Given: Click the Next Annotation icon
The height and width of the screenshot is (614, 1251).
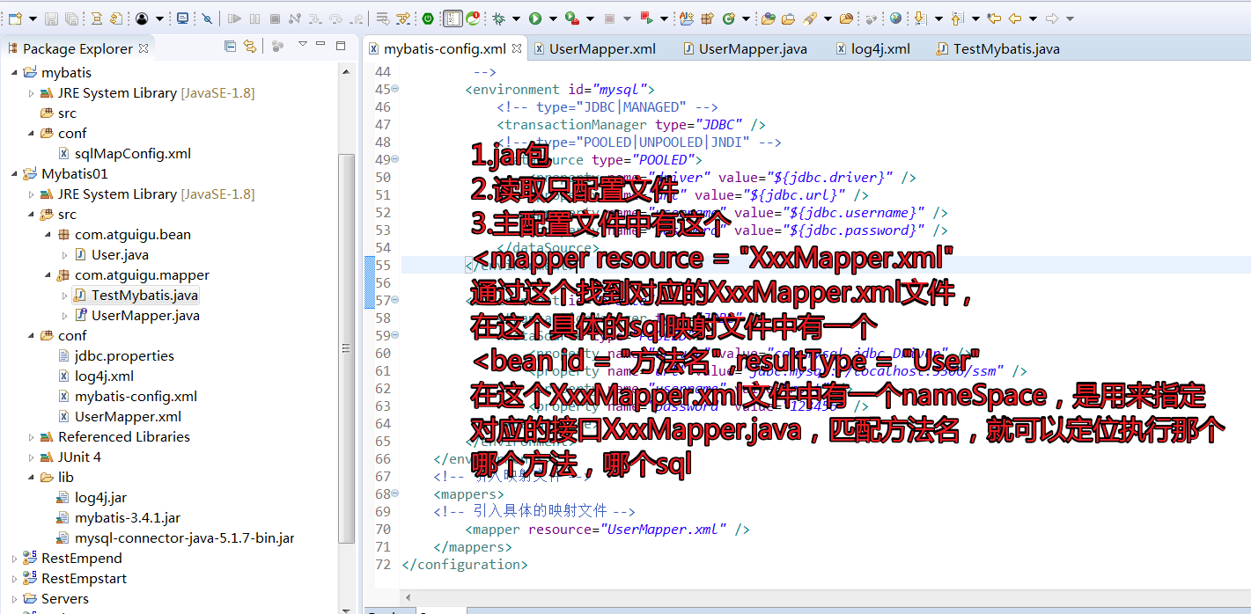Looking at the screenshot, I should (920, 18).
